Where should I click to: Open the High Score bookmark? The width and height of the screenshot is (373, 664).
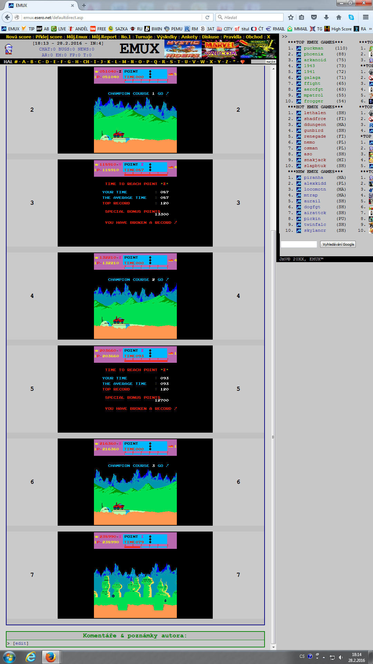point(338,29)
